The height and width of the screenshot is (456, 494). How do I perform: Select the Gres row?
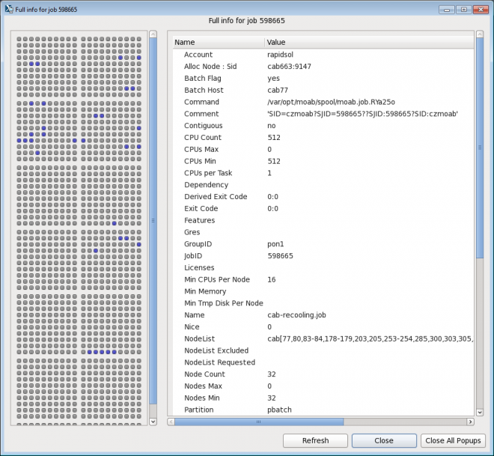coord(323,232)
